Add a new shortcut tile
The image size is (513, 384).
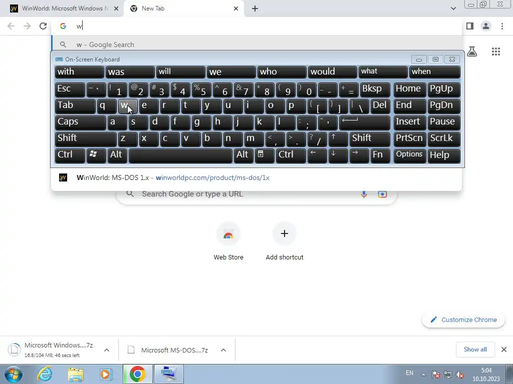(x=285, y=241)
